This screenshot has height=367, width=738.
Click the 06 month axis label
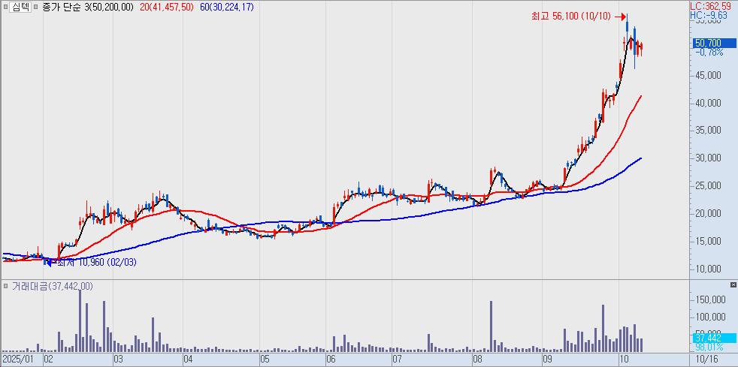pos(331,359)
